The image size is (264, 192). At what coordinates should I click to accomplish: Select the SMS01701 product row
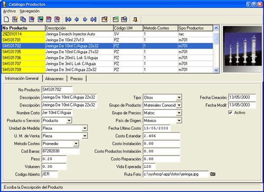click(107, 40)
